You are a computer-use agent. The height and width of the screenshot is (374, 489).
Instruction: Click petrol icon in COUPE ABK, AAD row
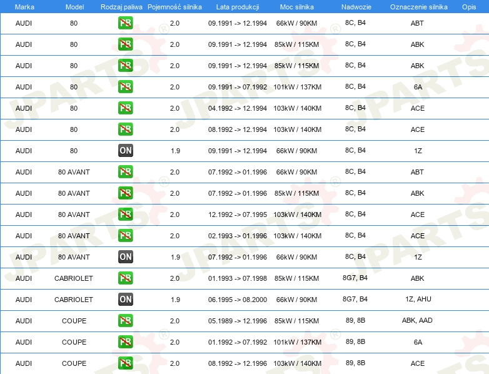125,321
